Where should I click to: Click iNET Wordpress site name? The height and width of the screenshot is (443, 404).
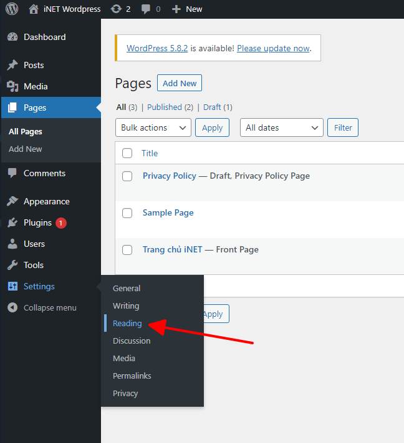(72, 9)
